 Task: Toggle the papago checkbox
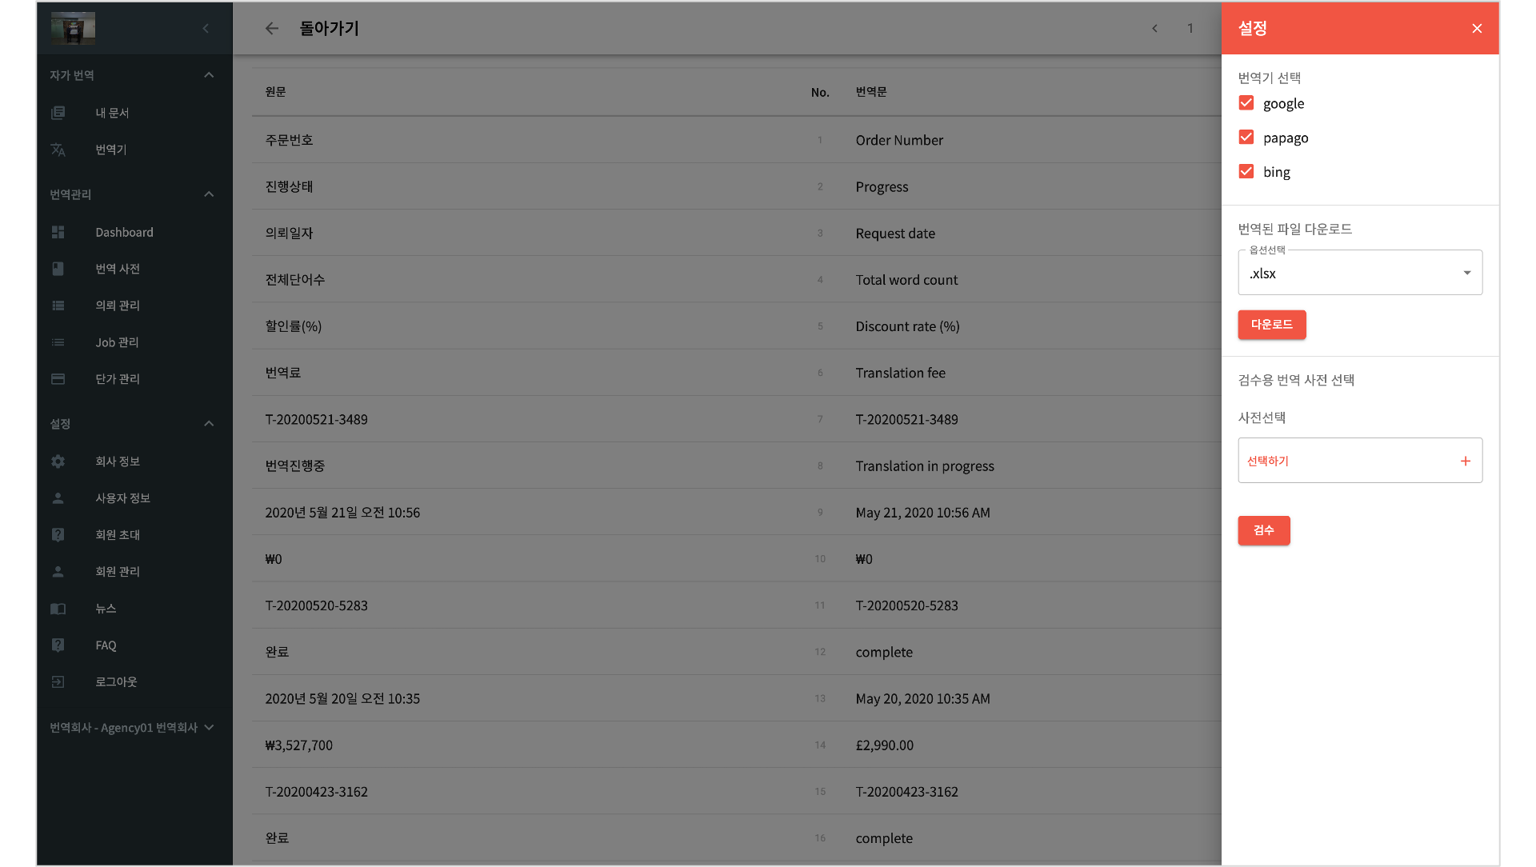click(1246, 138)
